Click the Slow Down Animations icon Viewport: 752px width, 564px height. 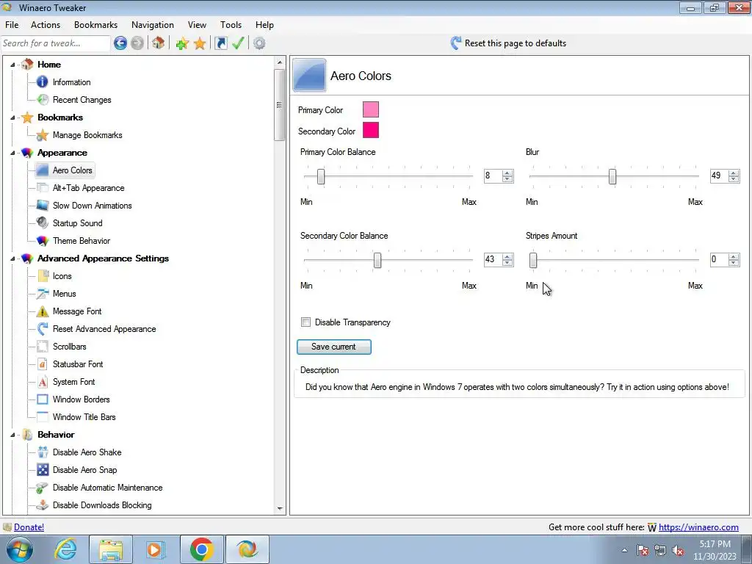(42, 206)
